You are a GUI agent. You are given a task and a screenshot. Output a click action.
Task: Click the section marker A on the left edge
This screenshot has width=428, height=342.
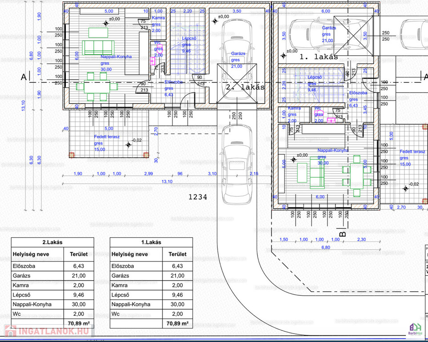[24, 77]
